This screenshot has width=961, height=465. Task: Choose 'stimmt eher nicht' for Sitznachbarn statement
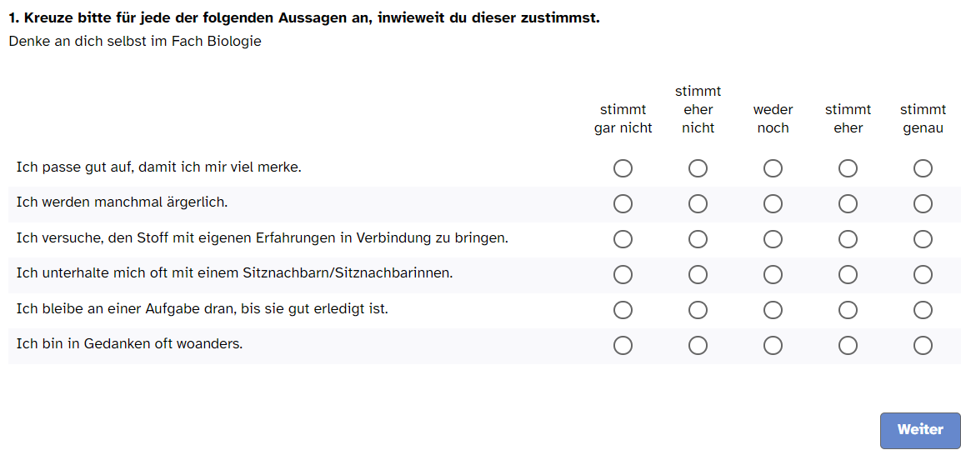coord(698,274)
